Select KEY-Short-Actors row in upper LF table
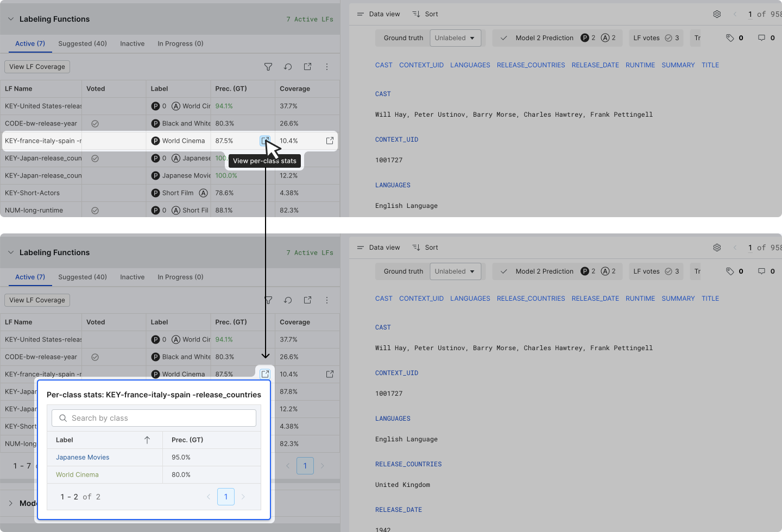 (170, 193)
